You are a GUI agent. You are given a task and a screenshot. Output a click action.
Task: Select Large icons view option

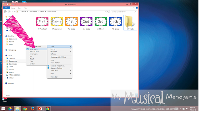36,49
